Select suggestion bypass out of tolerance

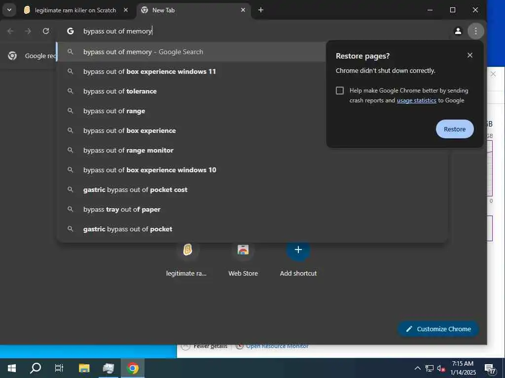tap(192, 91)
